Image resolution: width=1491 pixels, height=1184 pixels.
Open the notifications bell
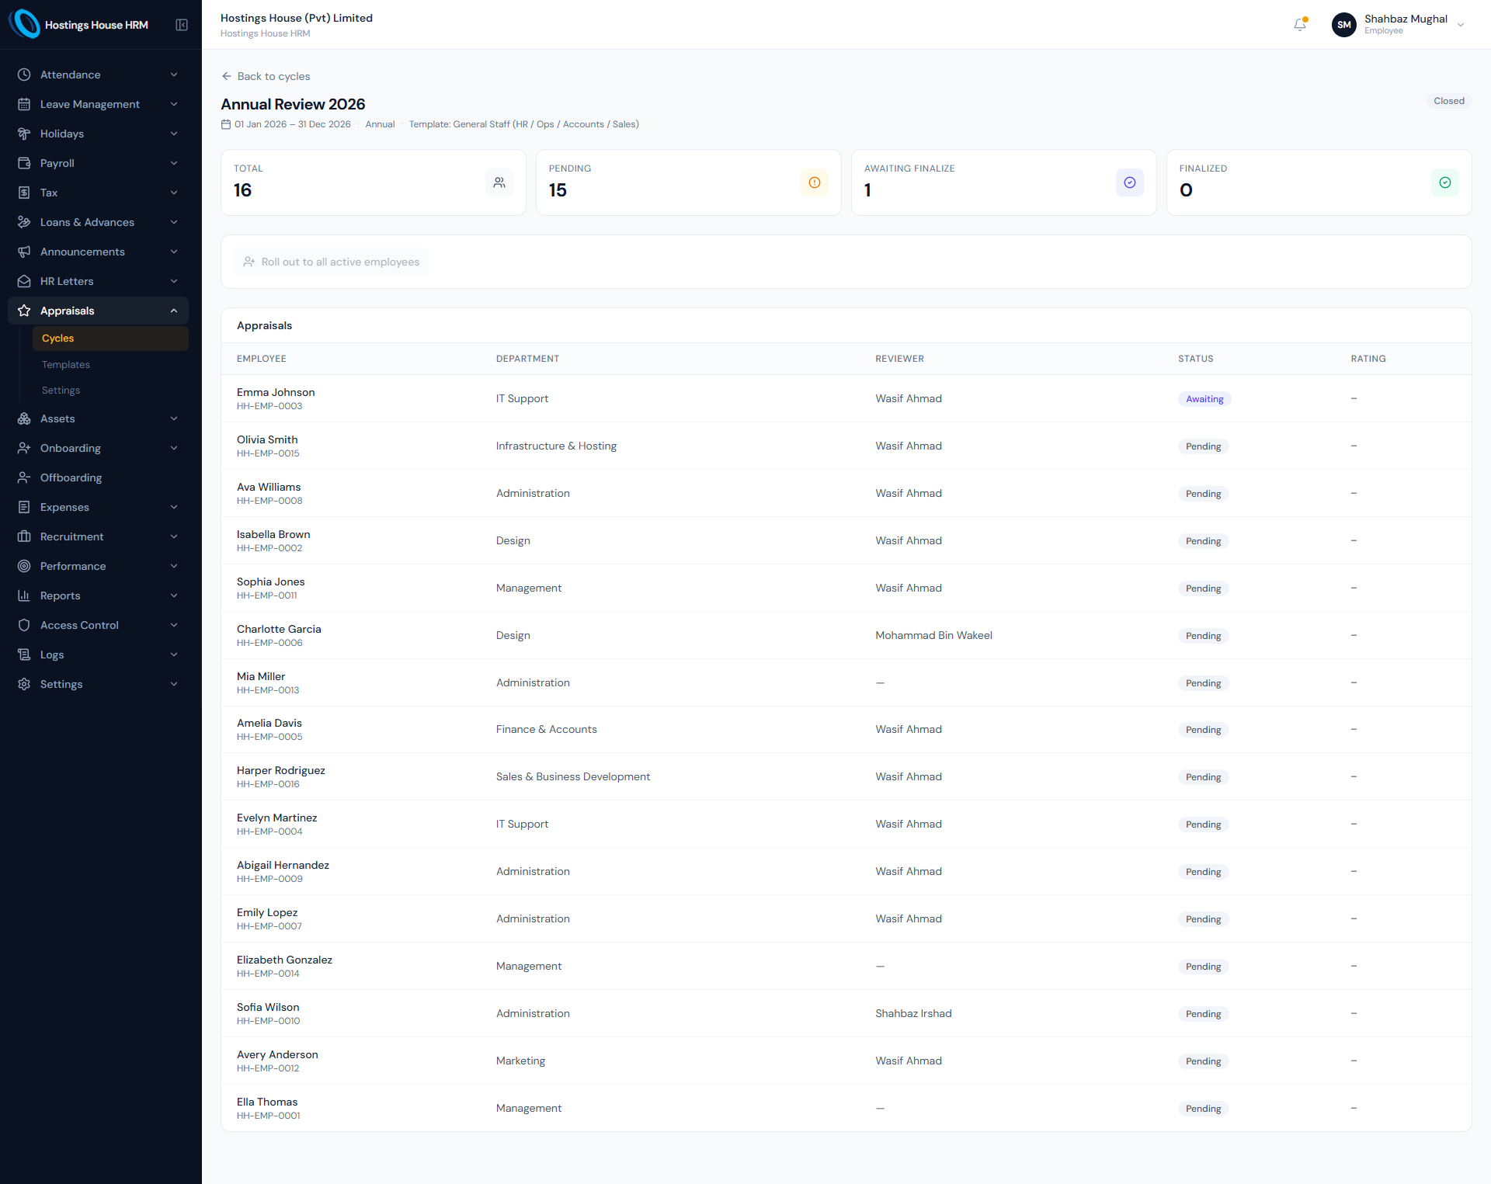[1300, 25]
